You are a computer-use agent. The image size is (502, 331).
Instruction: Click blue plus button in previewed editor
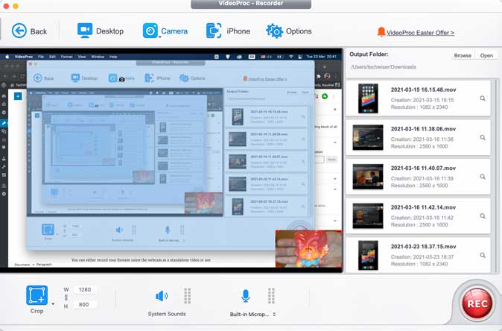pos(18,96)
